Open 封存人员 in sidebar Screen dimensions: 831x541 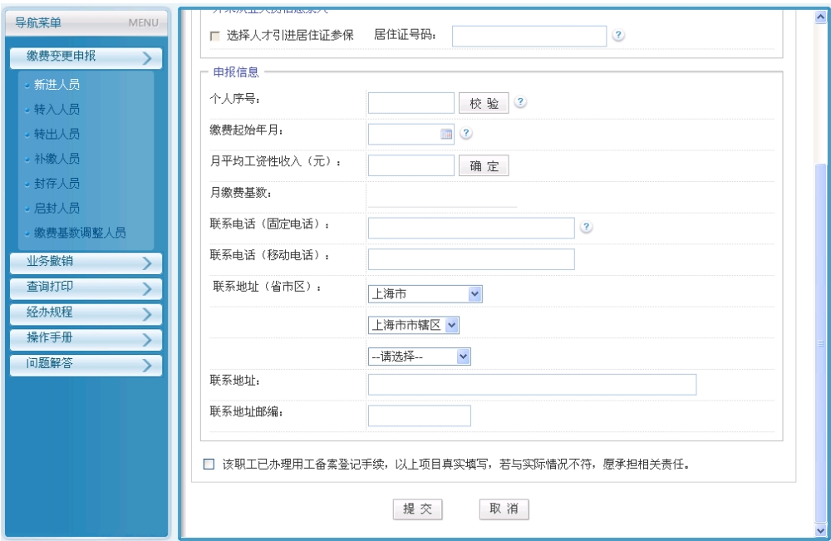pos(57,184)
